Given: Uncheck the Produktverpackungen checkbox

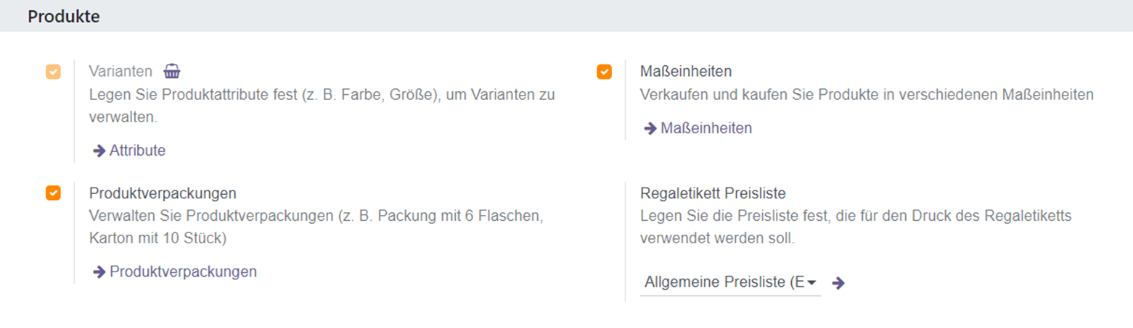Looking at the screenshot, I should click(x=53, y=193).
